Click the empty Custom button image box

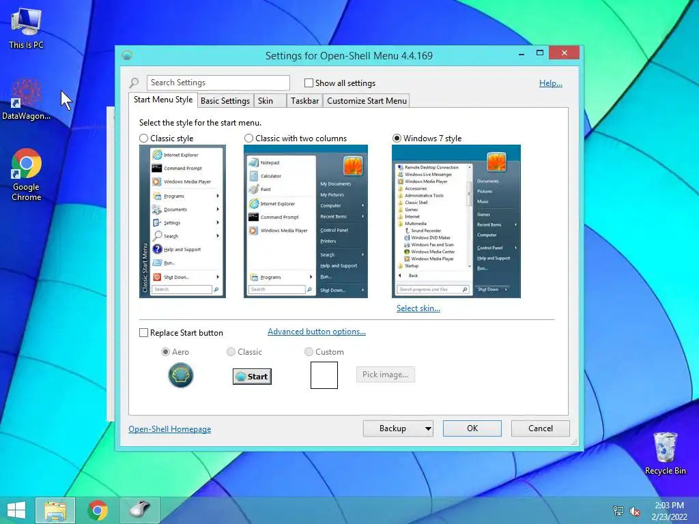tap(324, 375)
